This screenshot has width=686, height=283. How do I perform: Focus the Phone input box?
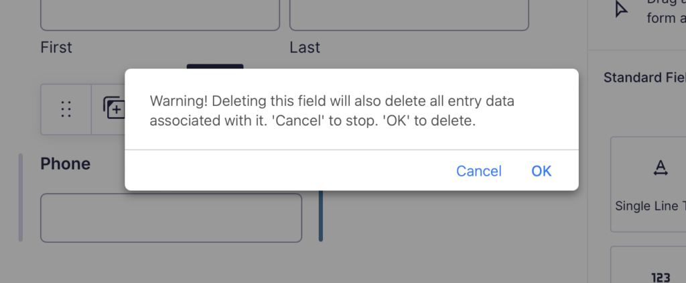coord(171,218)
